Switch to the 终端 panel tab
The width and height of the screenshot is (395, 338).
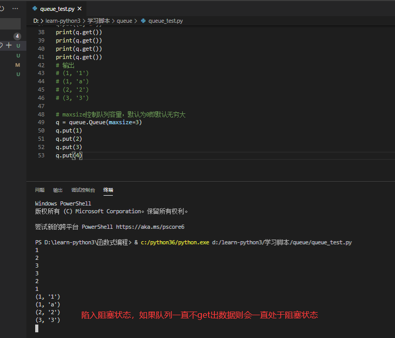(x=108, y=190)
